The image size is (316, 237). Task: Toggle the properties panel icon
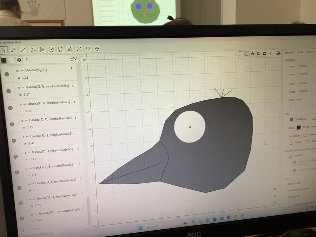click(278, 53)
